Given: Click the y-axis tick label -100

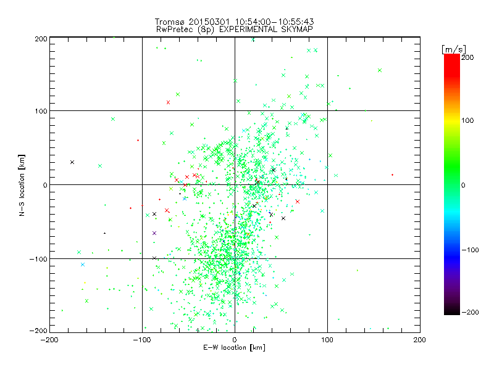Looking at the screenshot, I should click(38, 259).
